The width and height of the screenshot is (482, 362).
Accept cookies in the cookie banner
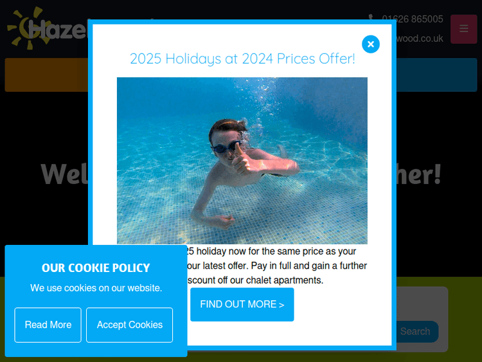[129, 325]
